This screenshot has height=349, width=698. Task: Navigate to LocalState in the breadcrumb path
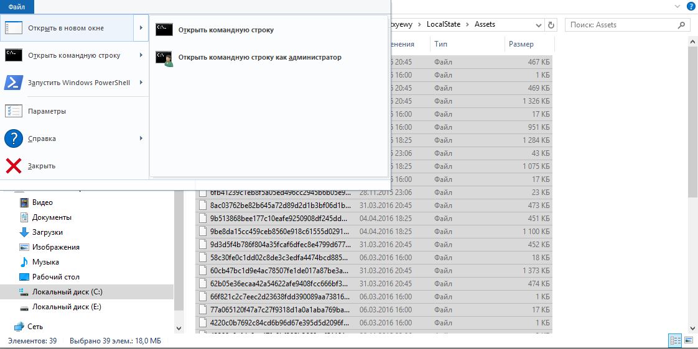pyautogui.click(x=443, y=24)
